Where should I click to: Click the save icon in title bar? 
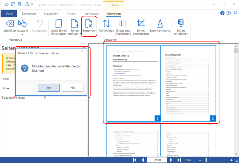[13, 4]
